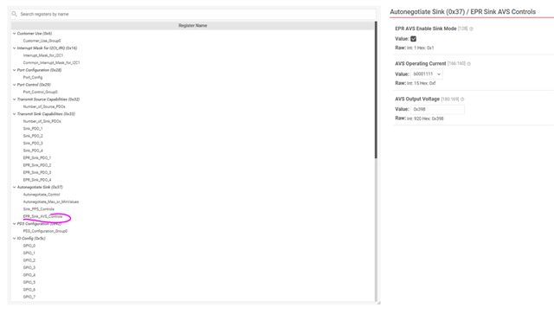Open Sink_PDO_2 register
Screen dimensions: 554x333
pyautogui.click(x=33, y=136)
